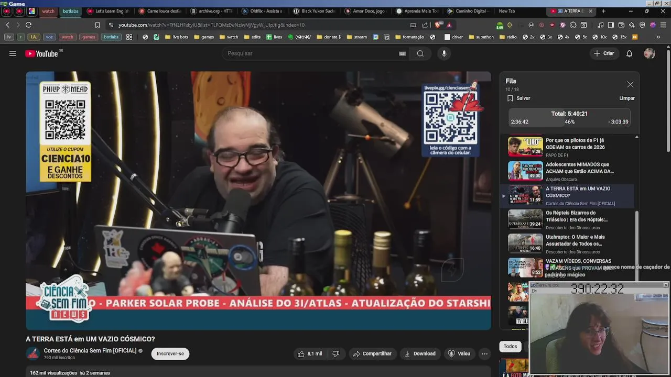This screenshot has height=377, width=671.
Task: Click the 10x bookmark
Action: coord(600,37)
